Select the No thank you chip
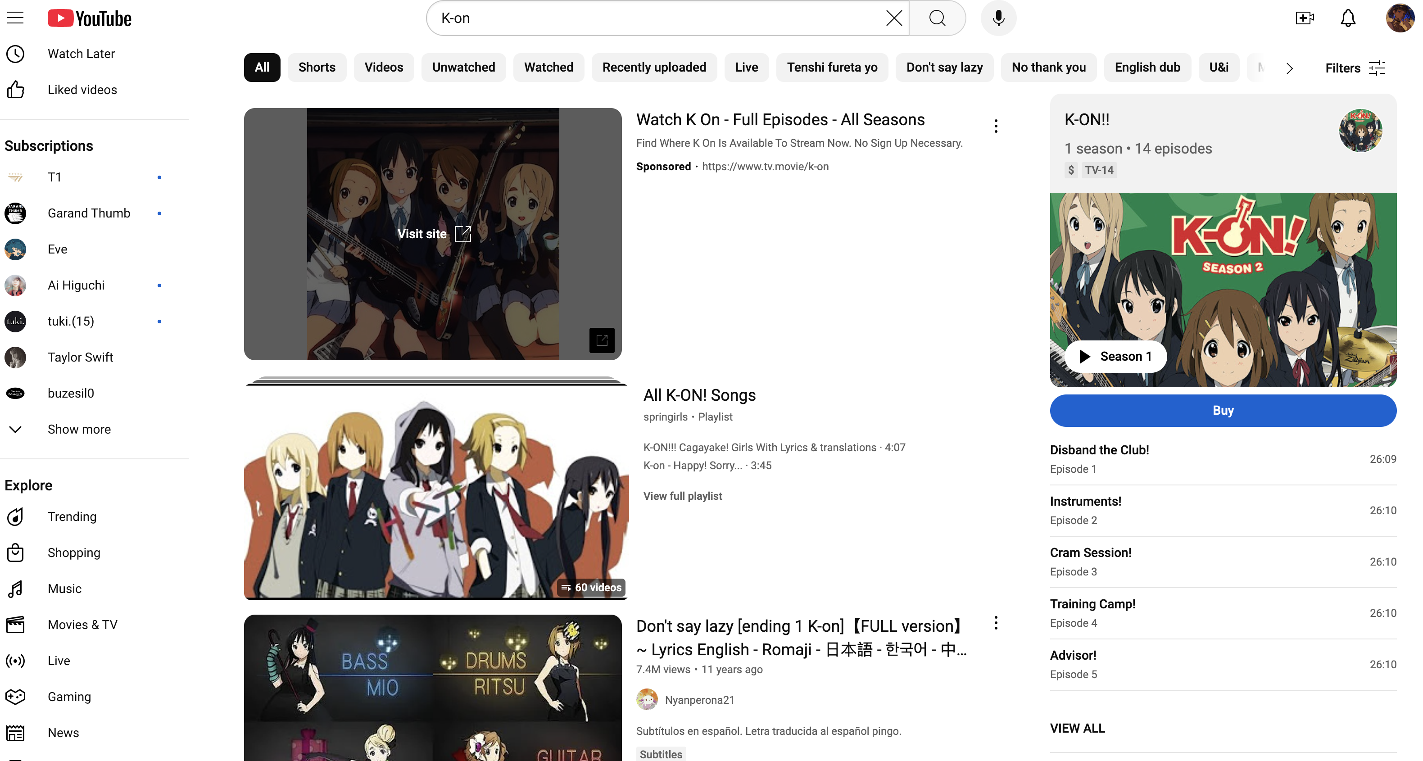1423x761 pixels. point(1048,68)
